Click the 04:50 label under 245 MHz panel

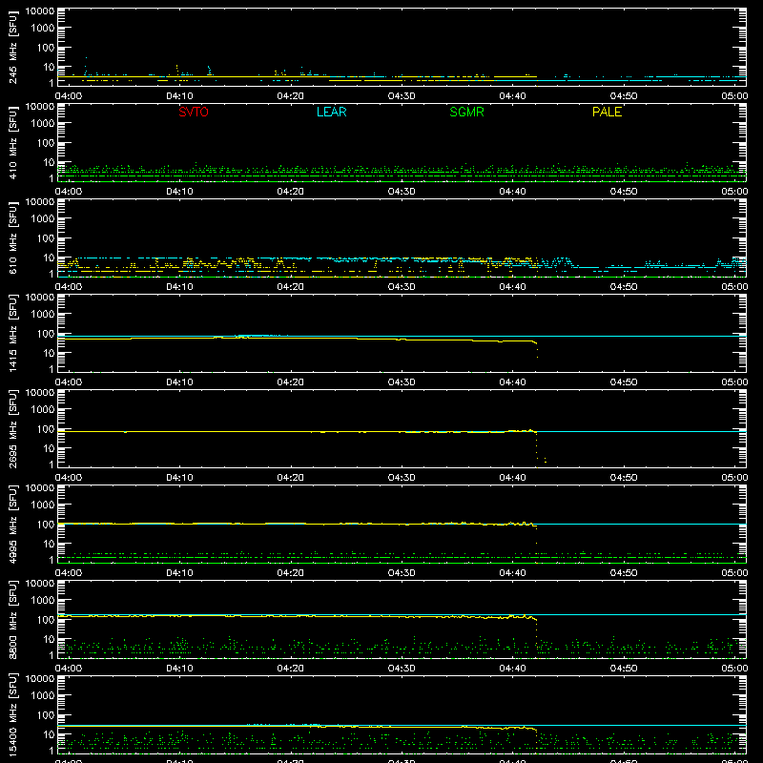[624, 96]
